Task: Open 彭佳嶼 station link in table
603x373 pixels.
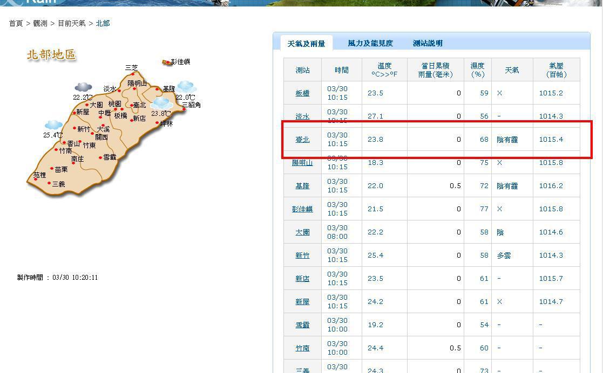Action: coord(302,209)
